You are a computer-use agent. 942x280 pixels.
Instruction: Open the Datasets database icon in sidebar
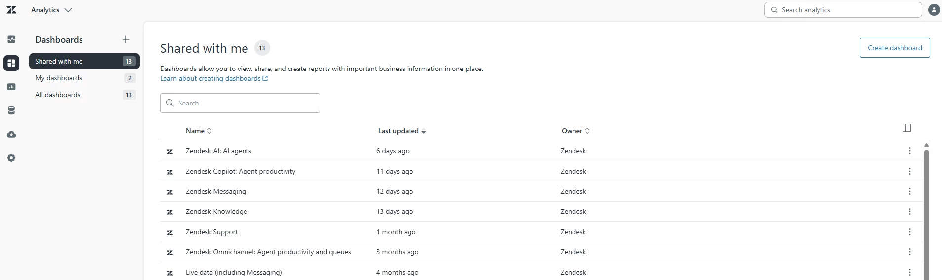click(11, 110)
